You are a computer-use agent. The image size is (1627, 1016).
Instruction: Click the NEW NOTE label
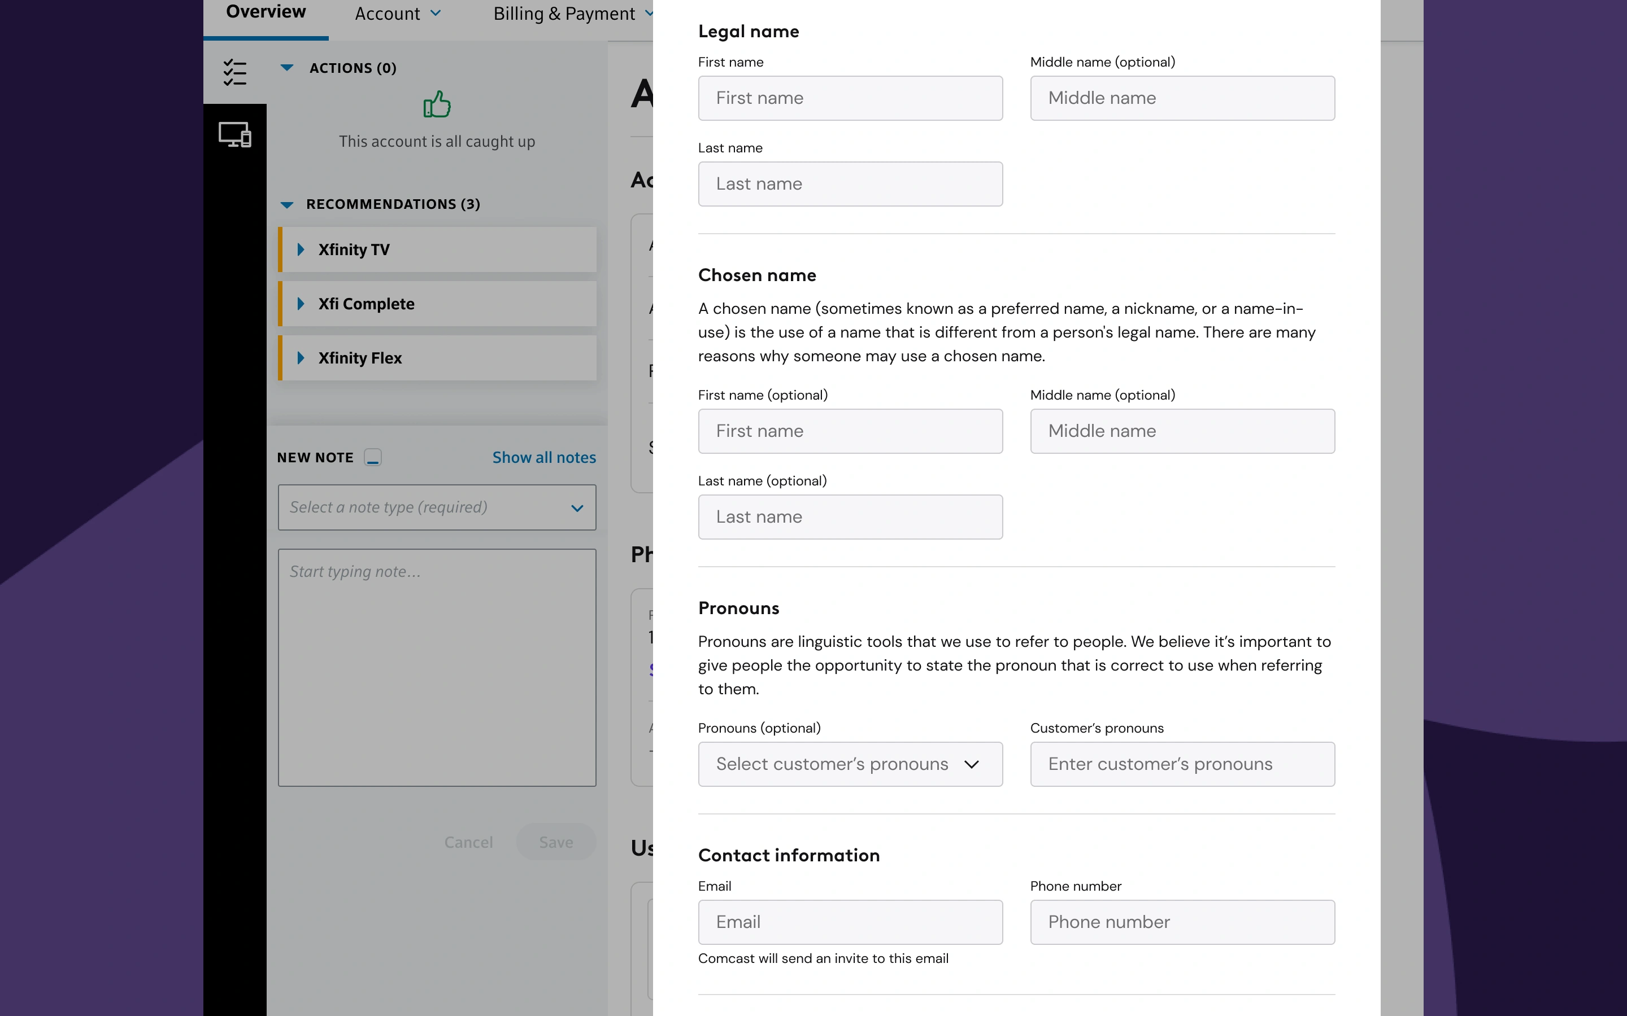pyautogui.click(x=315, y=458)
